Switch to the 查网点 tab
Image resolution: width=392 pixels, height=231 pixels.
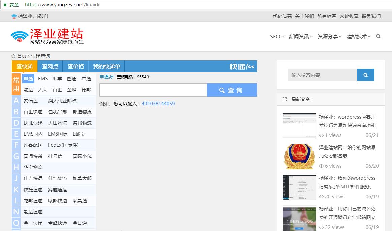coord(50,66)
